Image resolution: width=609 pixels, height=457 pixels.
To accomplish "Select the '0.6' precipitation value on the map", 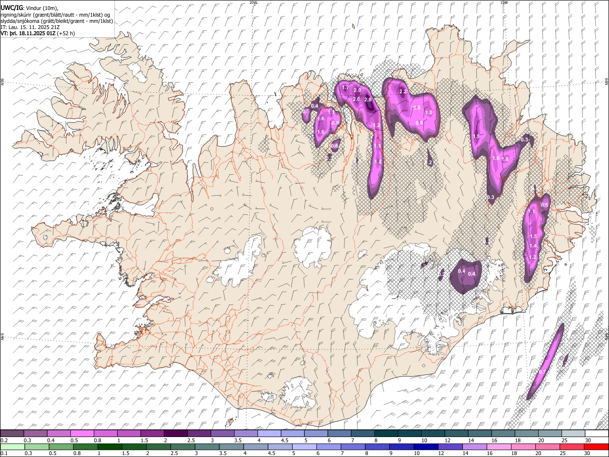I will pos(335,146).
